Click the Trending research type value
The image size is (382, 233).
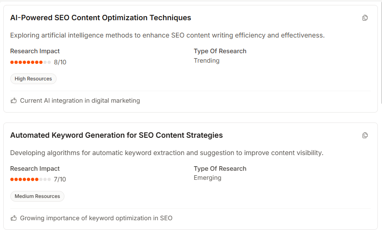(x=206, y=61)
